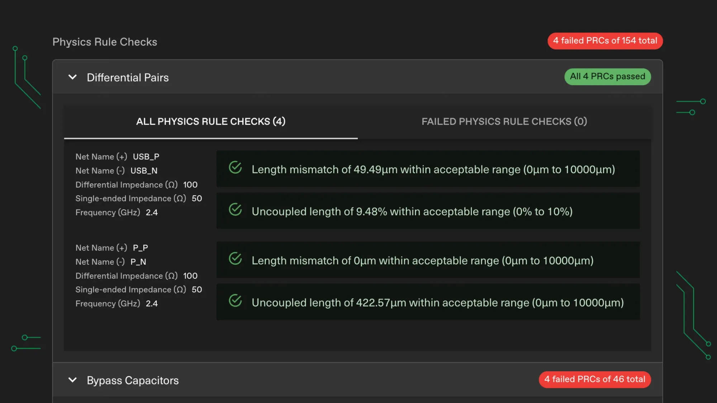This screenshot has height=403, width=717.
Task: Click the 4 failed PRCs of 46 badge
Action: (x=595, y=379)
